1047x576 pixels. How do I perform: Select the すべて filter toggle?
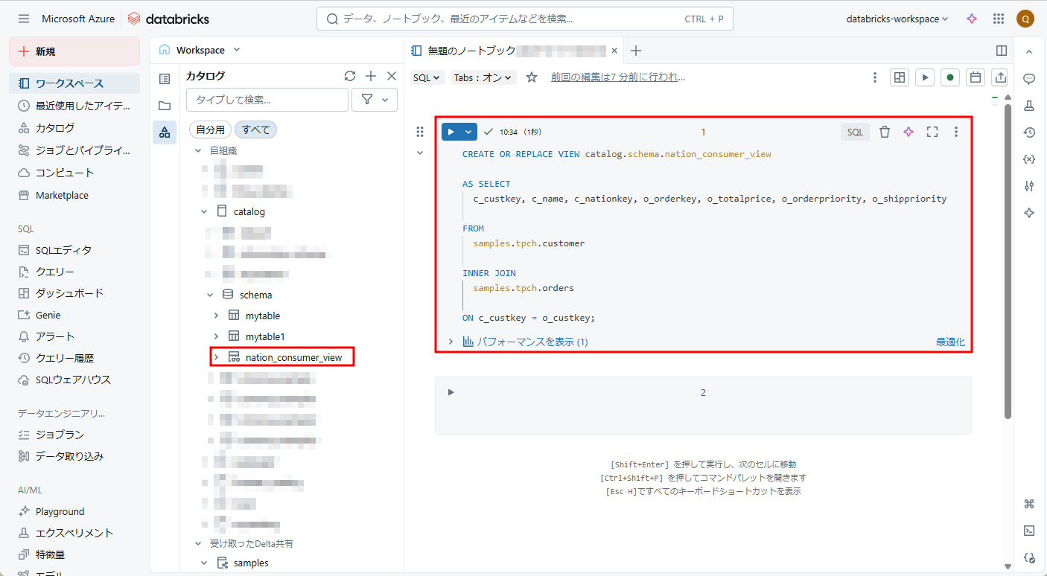[x=256, y=129]
